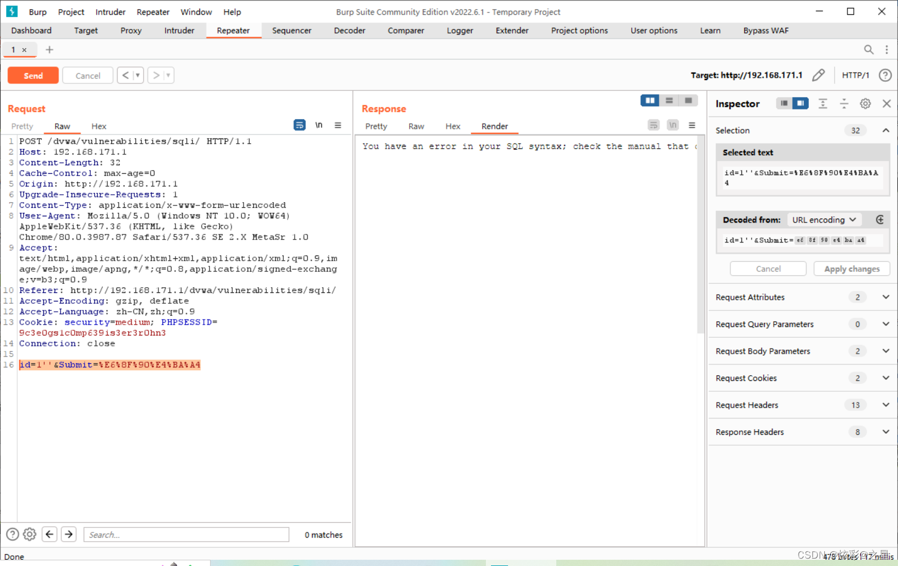Select request Hex view tab
Screen dimensions: 898x566
[x=99, y=126]
